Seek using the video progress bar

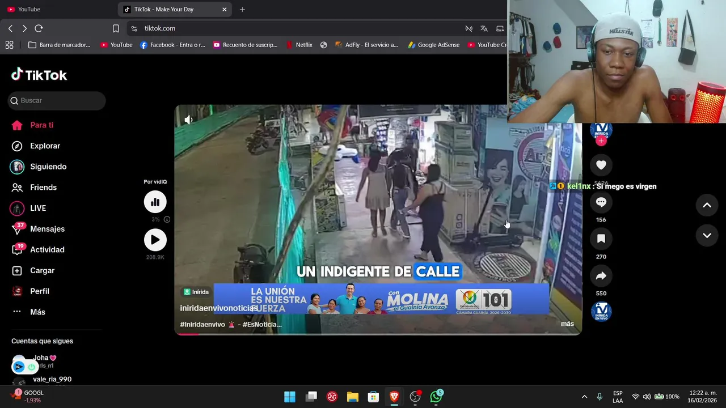point(378,334)
